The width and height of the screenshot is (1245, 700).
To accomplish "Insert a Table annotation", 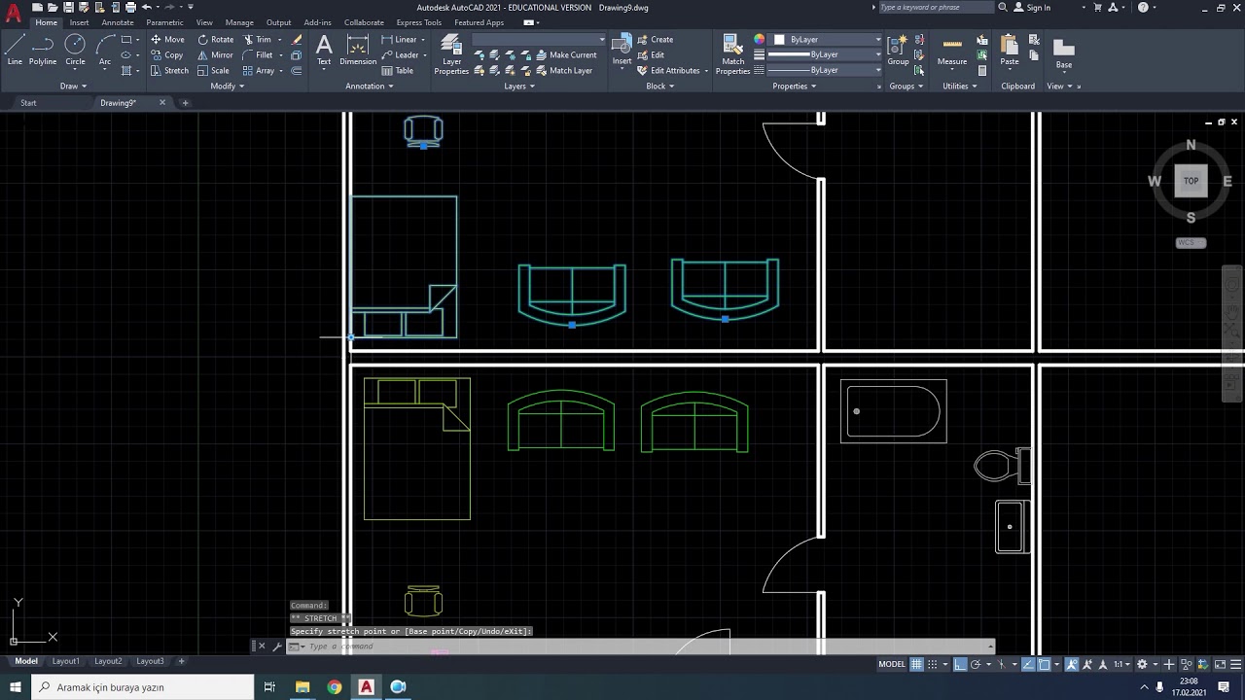I will pos(398,71).
